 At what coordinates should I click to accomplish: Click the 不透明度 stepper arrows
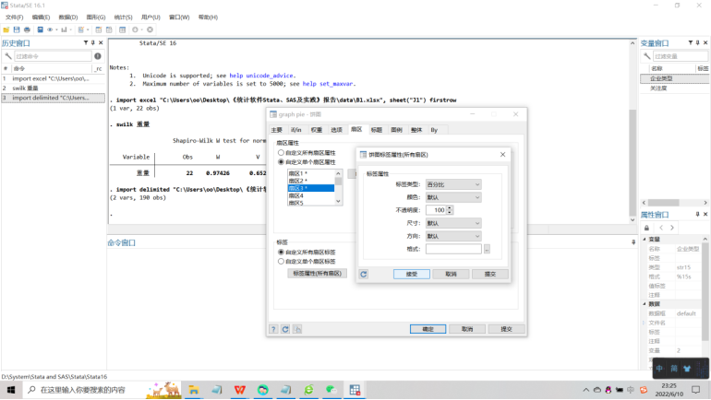point(450,210)
